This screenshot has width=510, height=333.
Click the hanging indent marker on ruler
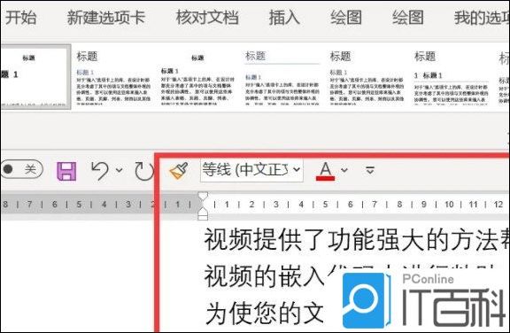(203, 212)
